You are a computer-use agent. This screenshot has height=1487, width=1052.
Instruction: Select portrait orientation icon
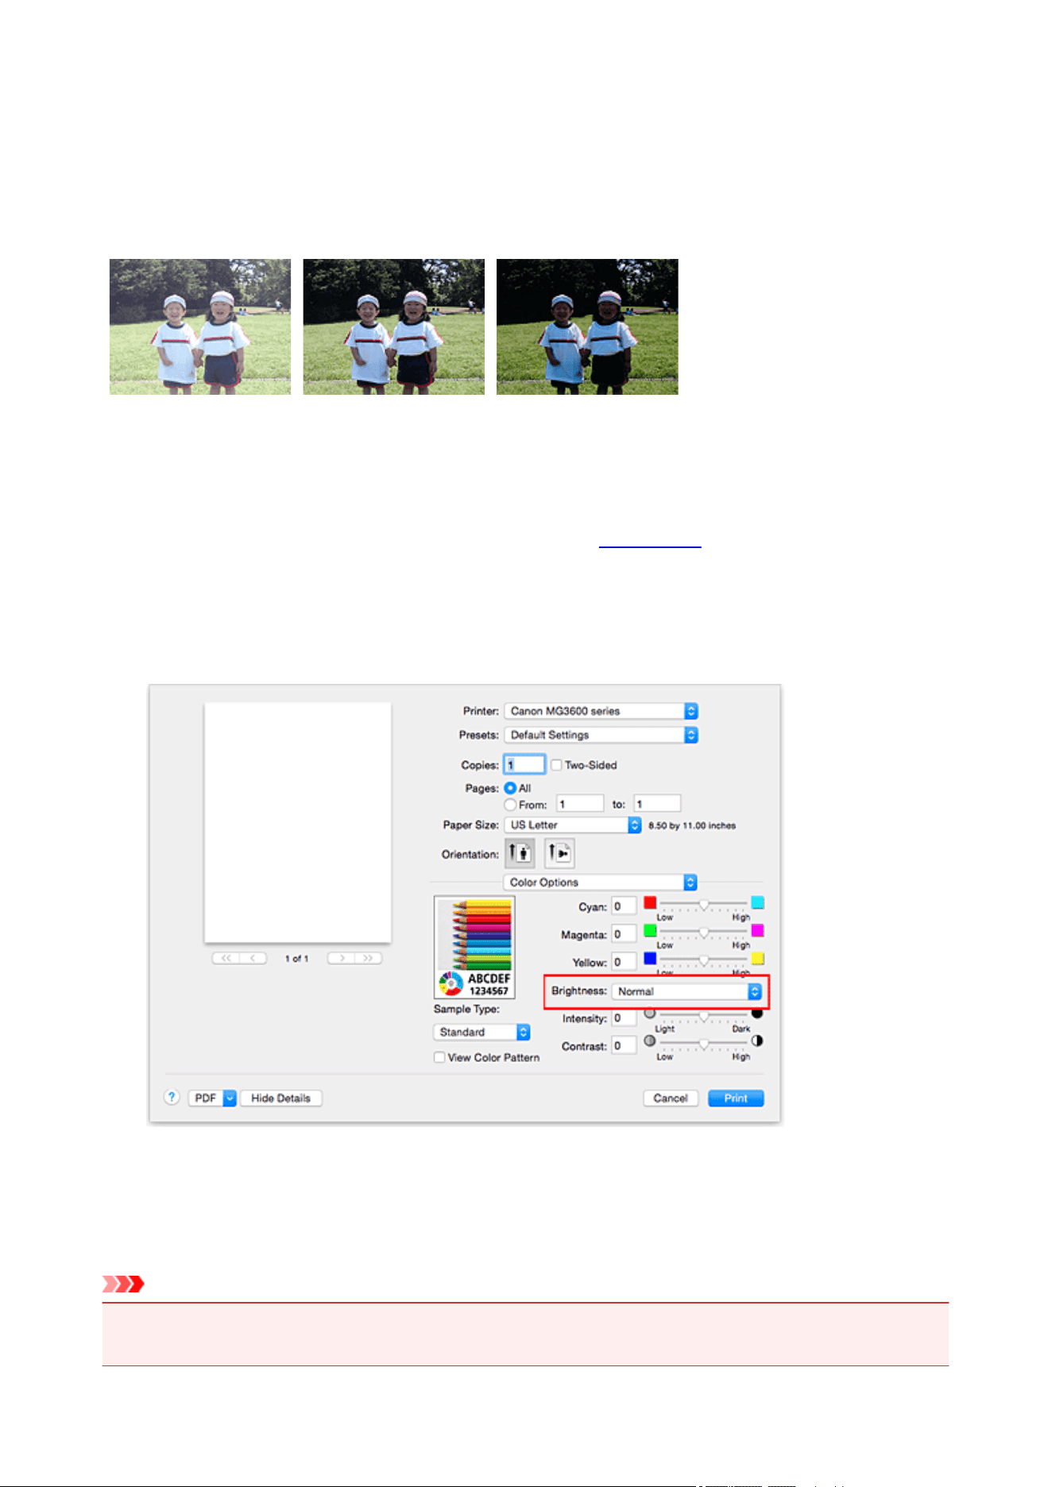520,853
